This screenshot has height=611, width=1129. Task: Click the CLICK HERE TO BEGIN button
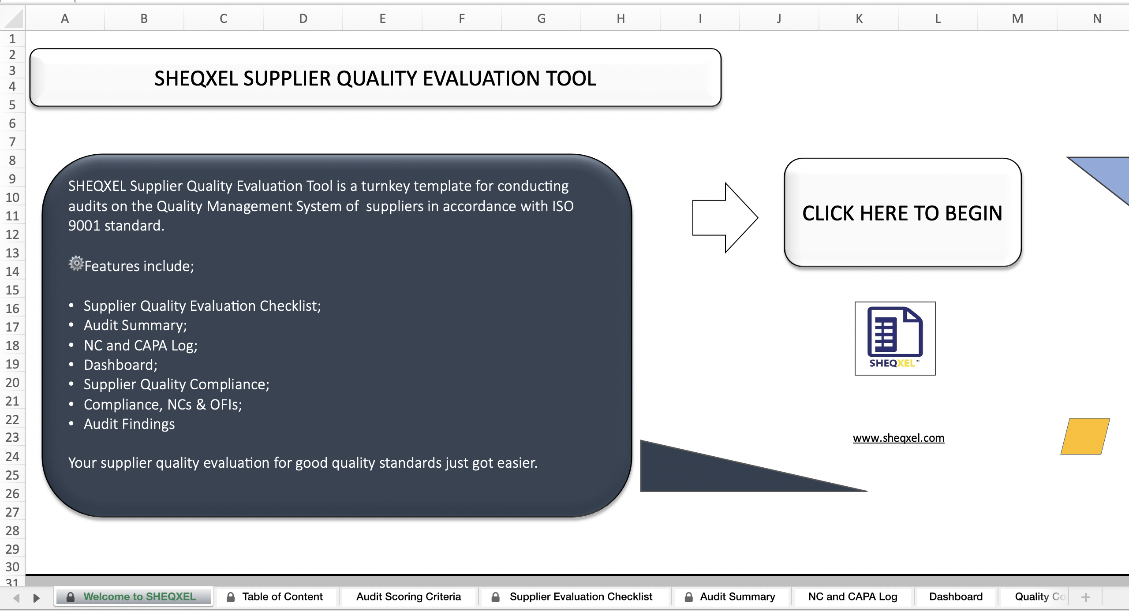tap(903, 212)
